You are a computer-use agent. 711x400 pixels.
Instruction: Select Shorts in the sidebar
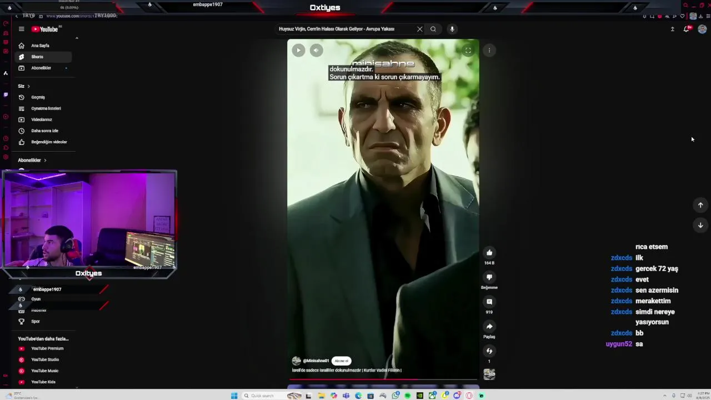tap(43, 57)
